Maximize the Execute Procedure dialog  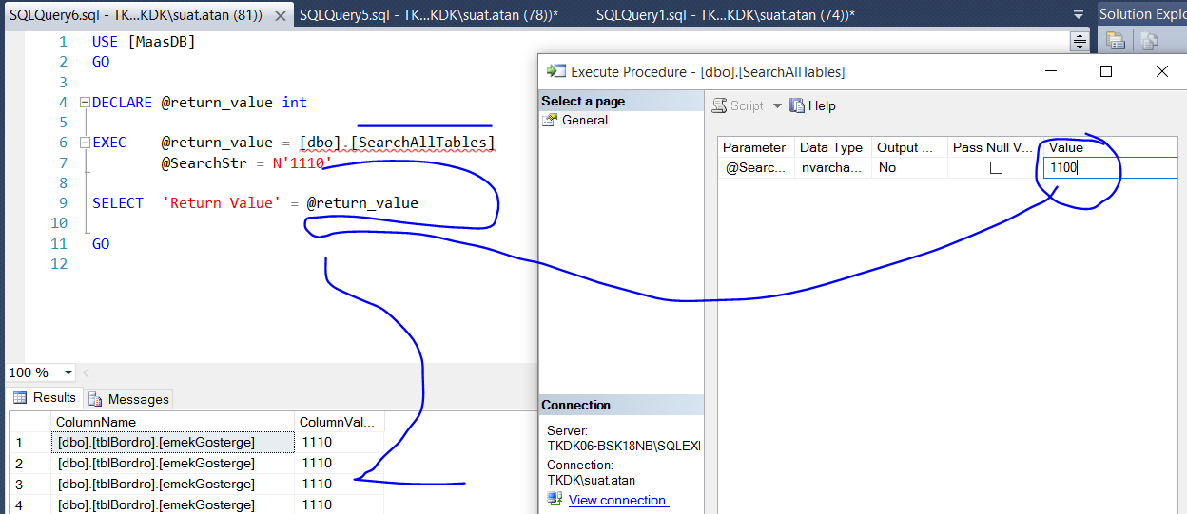pyautogui.click(x=1106, y=71)
